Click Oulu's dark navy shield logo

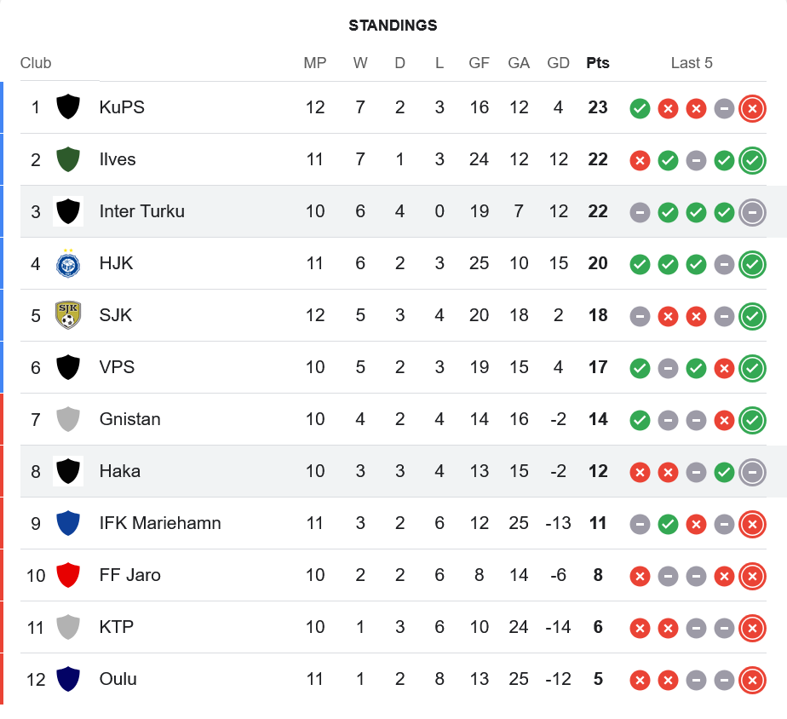click(68, 679)
